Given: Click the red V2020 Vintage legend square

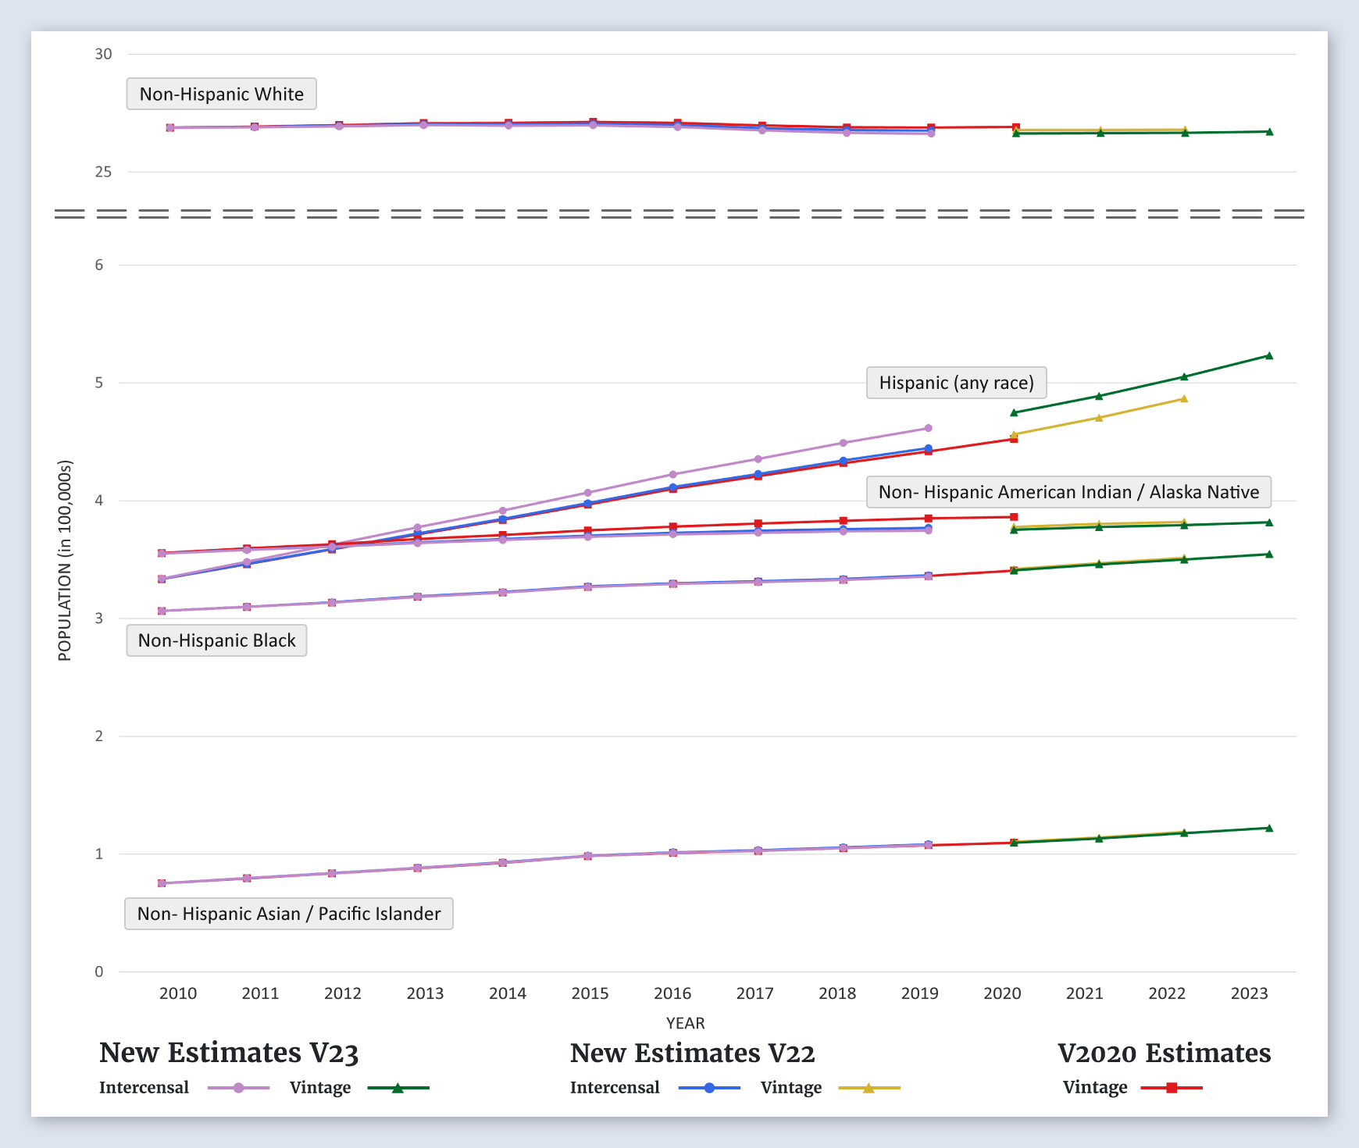Looking at the screenshot, I should click(x=1172, y=1088).
